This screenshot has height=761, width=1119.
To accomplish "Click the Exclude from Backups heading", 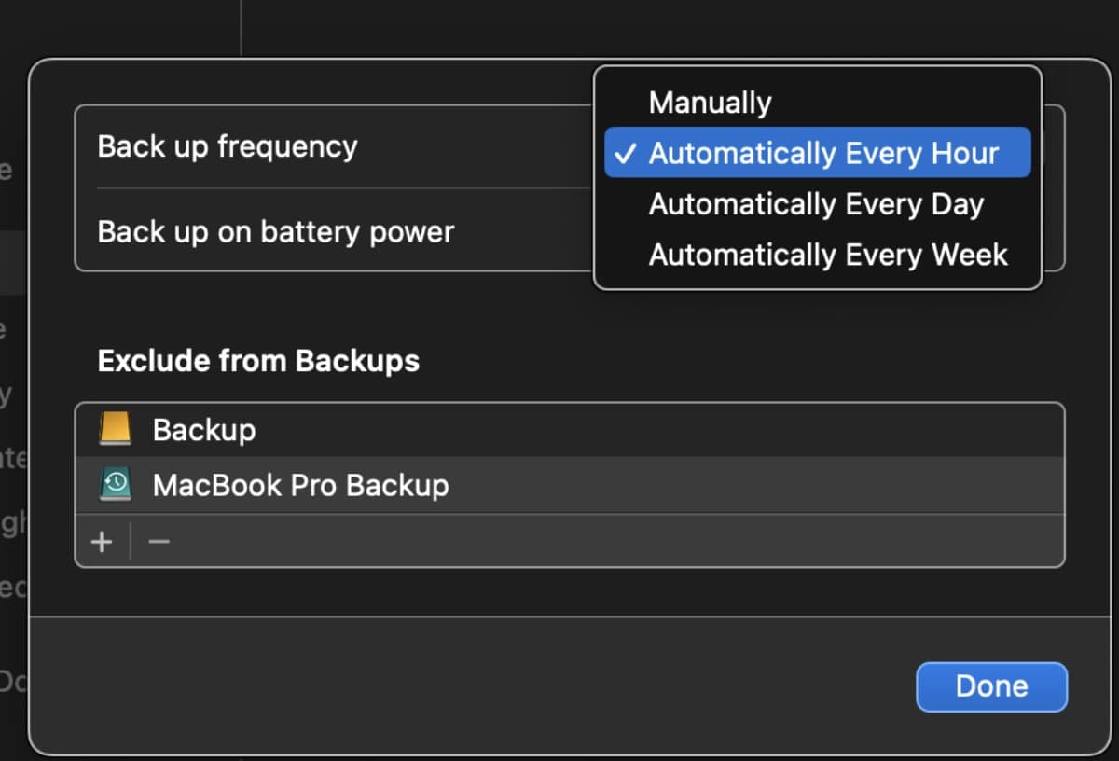I will 258,361.
